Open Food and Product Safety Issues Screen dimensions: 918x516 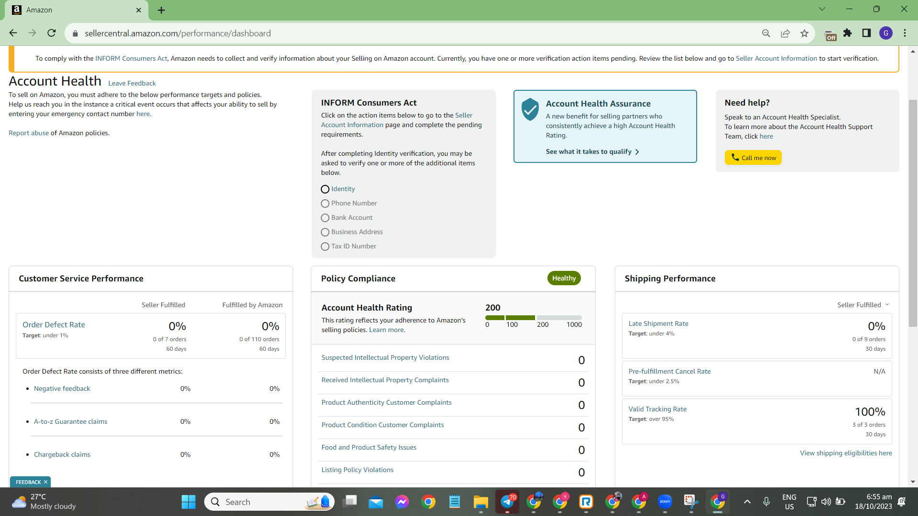369,447
